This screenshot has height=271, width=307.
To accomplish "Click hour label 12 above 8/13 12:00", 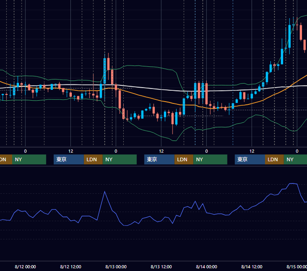I will coord(161,151).
